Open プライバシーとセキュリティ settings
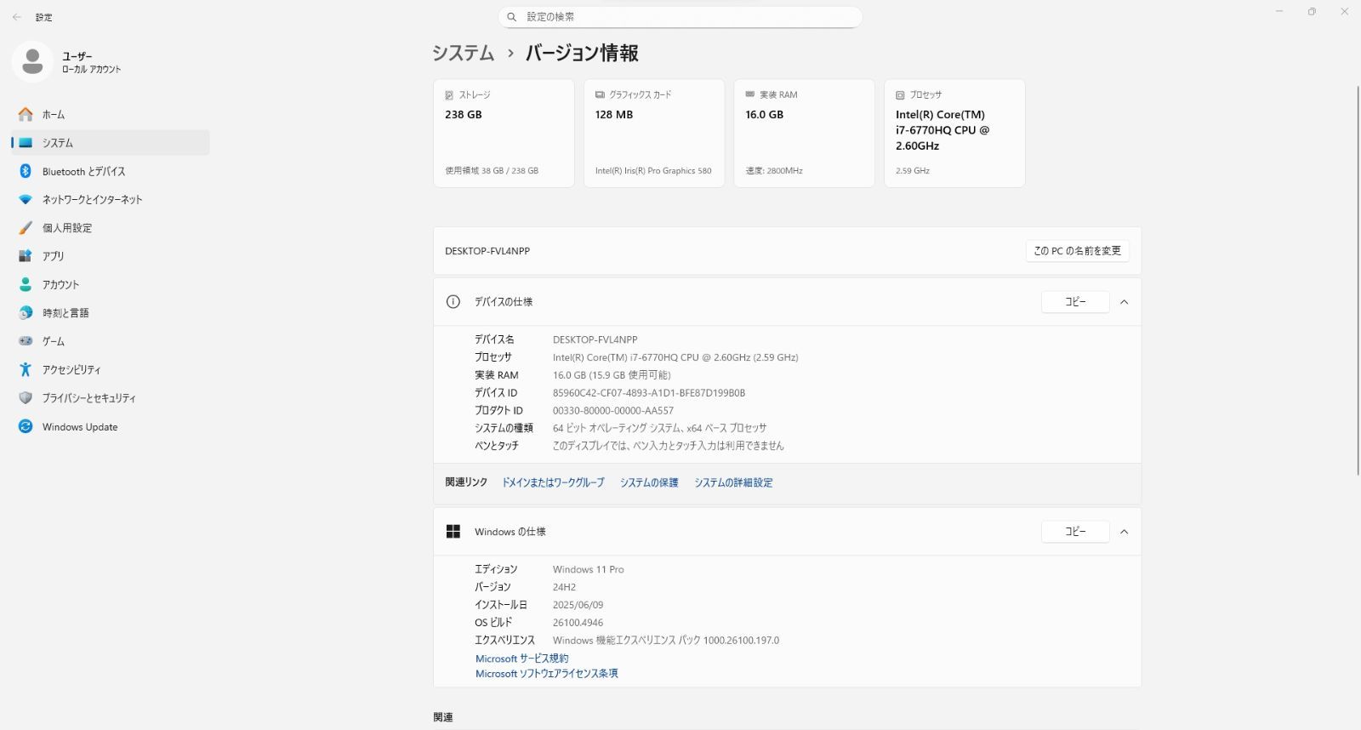The image size is (1361, 730). click(111, 398)
